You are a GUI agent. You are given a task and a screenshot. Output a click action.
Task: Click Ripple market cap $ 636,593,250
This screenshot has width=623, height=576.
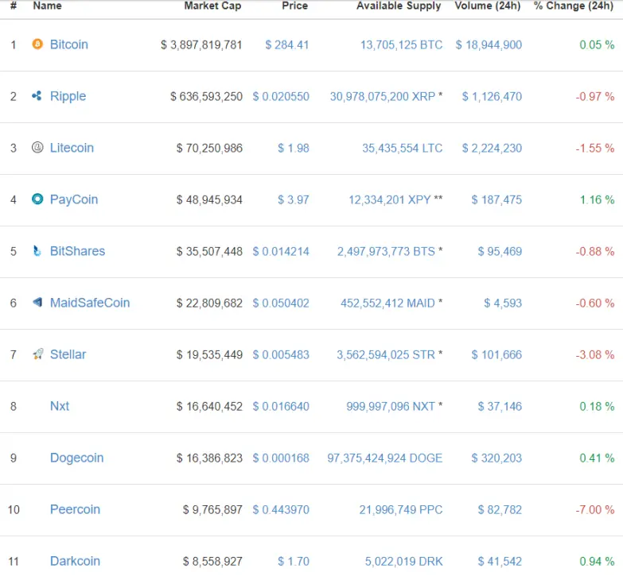pyautogui.click(x=206, y=96)
